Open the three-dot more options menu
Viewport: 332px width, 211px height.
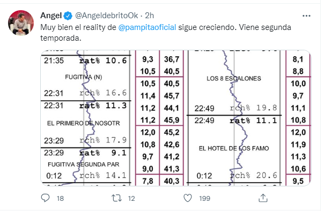tap(306, 16)
